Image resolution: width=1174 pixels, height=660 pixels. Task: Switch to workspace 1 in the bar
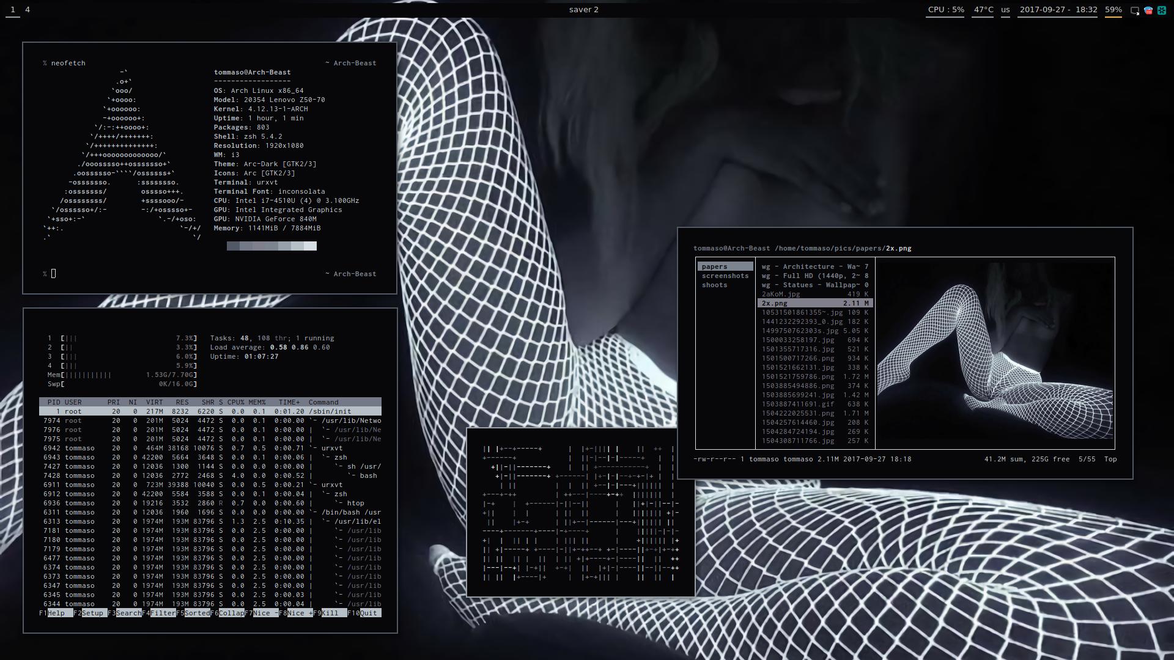12,10
